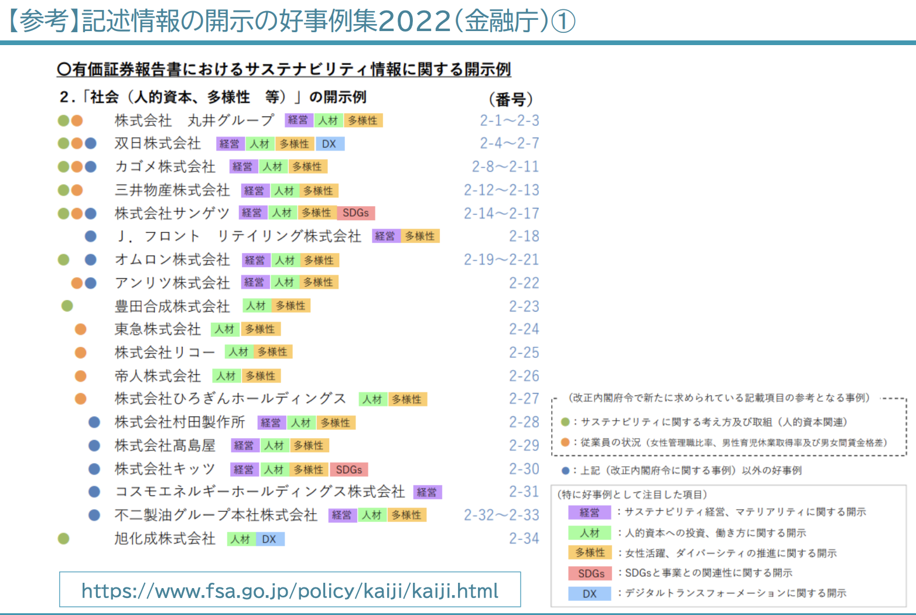
Task: Click page number 2-4~2-7
Action: pyautogui.click(x=510, y=143)
